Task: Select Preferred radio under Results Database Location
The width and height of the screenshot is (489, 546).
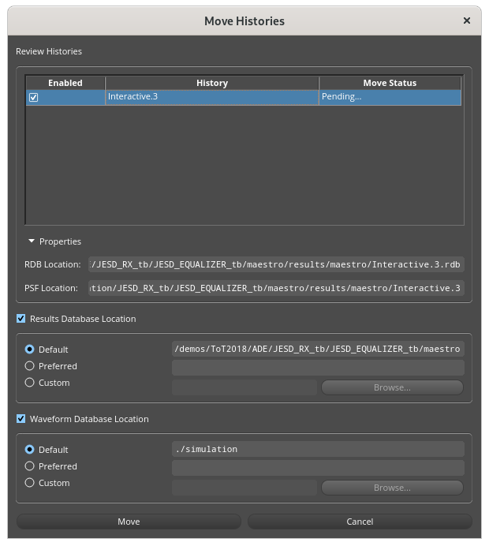Action: coord(30,366)
